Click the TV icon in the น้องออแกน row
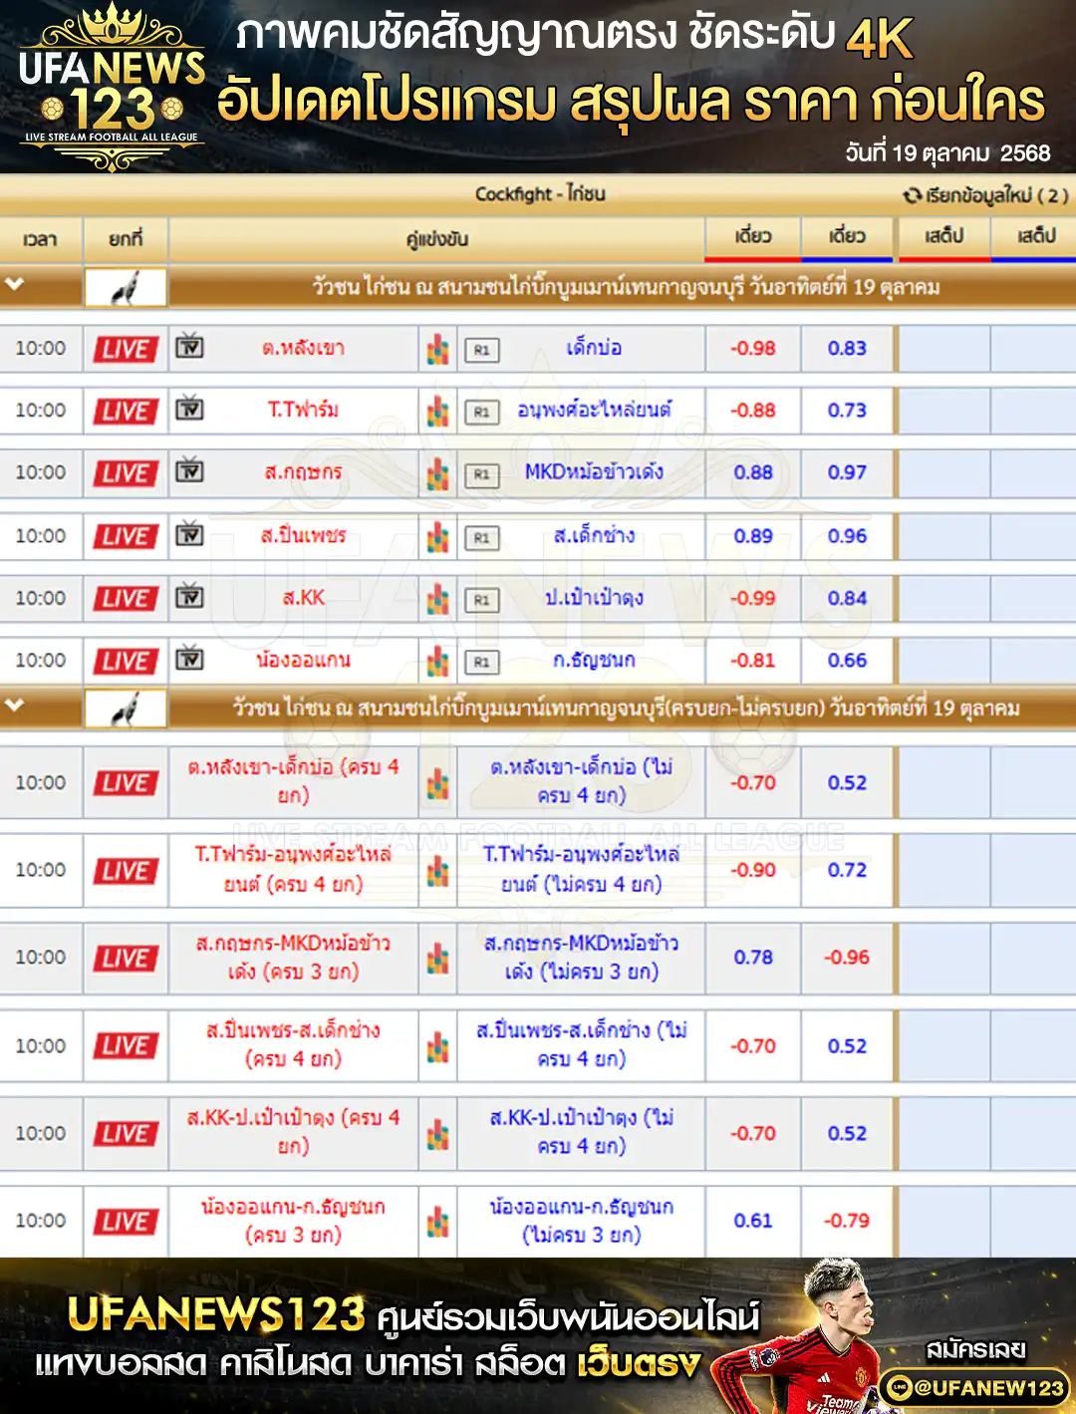1076x1414 pixels. 189,659
